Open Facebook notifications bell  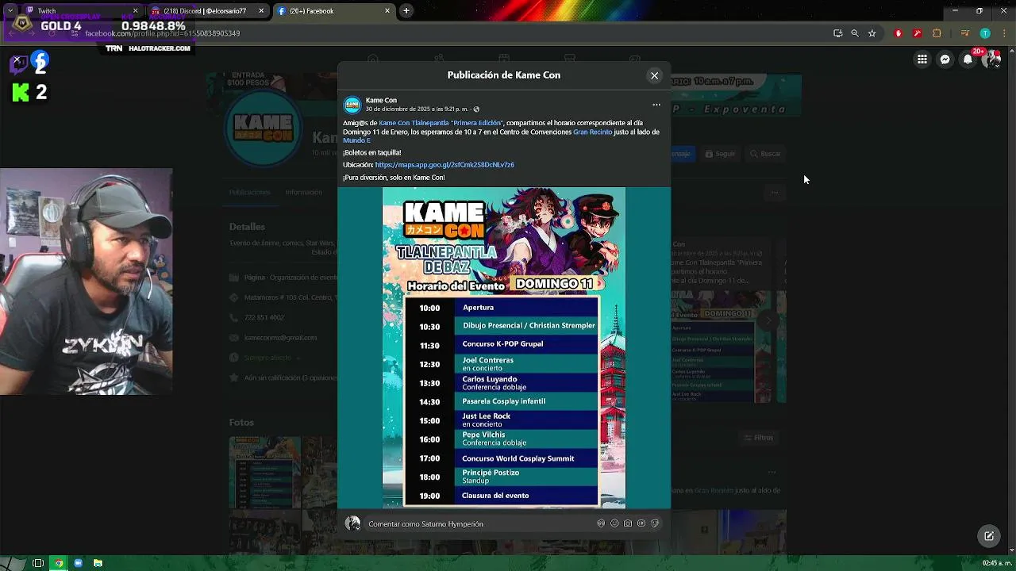tap(968, 59)
